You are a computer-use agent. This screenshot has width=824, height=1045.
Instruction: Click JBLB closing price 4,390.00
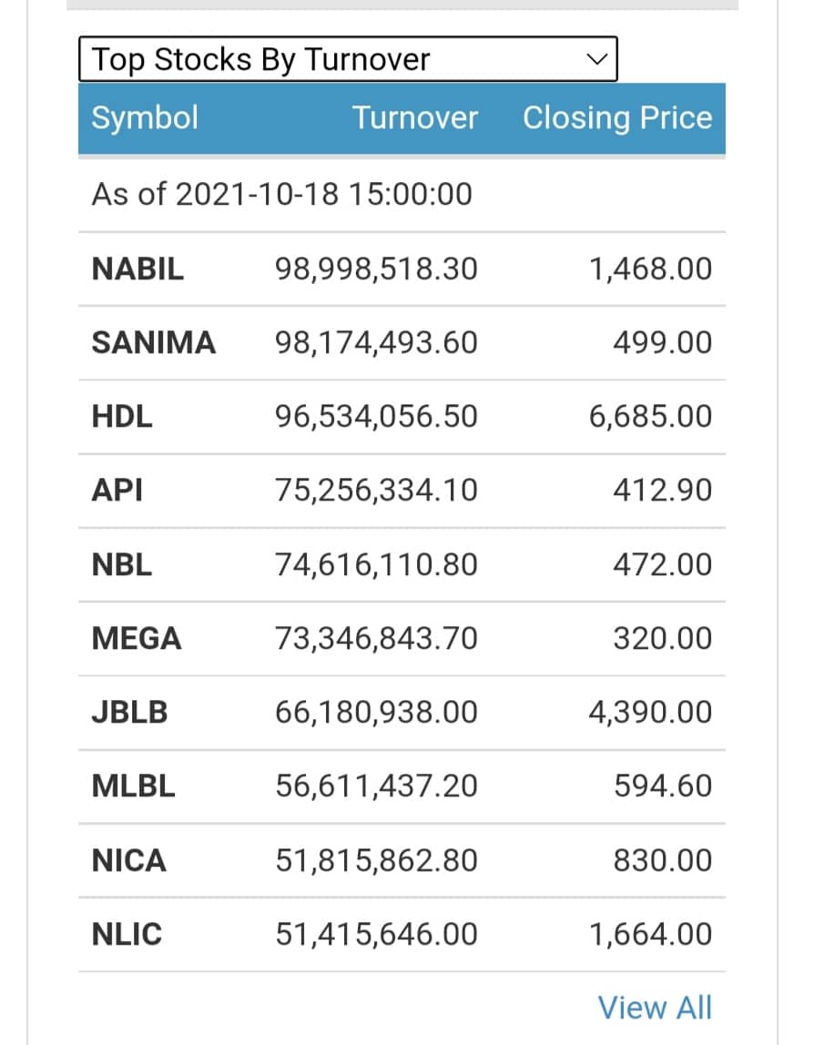[x=650, y=713]
